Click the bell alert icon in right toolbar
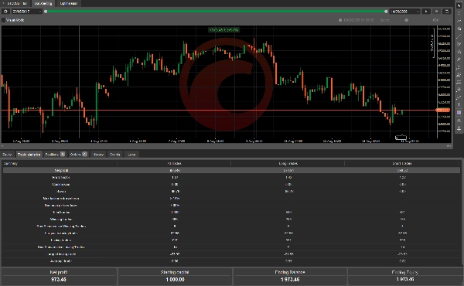 [x=459, y=128]
